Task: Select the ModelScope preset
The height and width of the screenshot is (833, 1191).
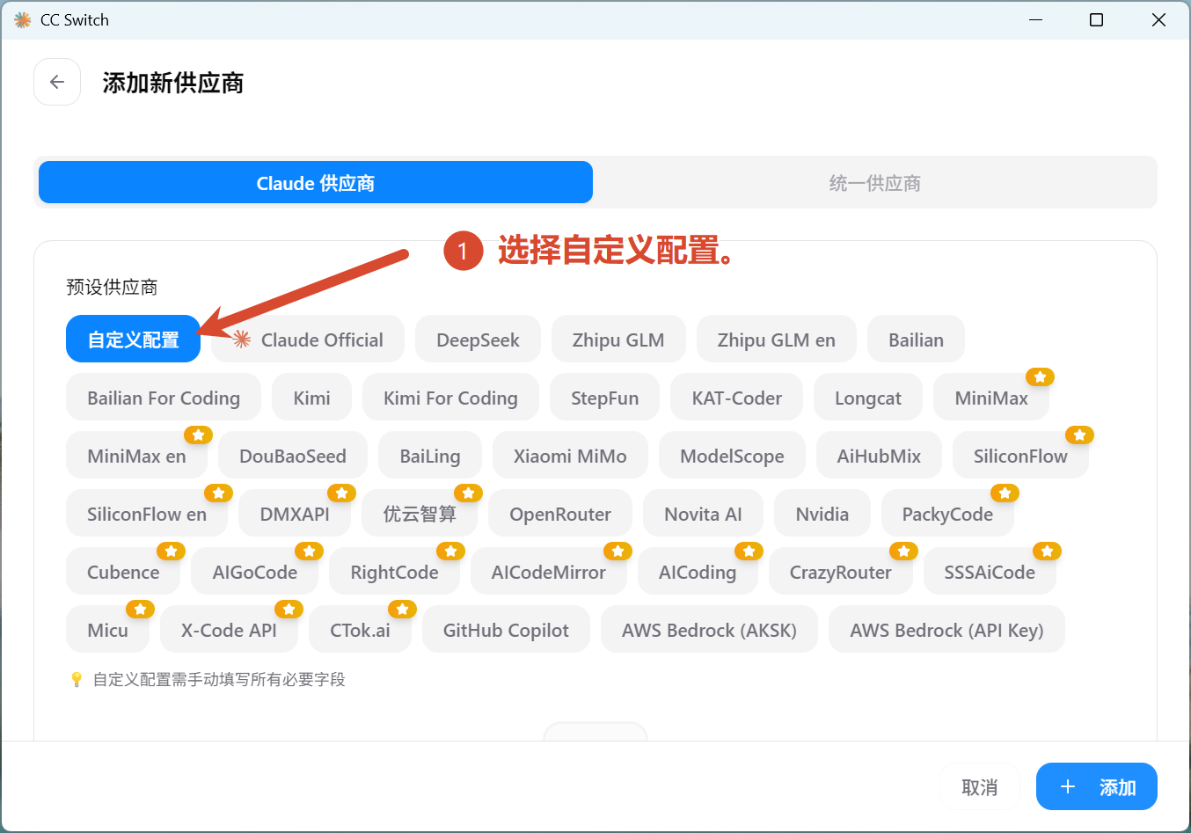Action: pos(732,455)
